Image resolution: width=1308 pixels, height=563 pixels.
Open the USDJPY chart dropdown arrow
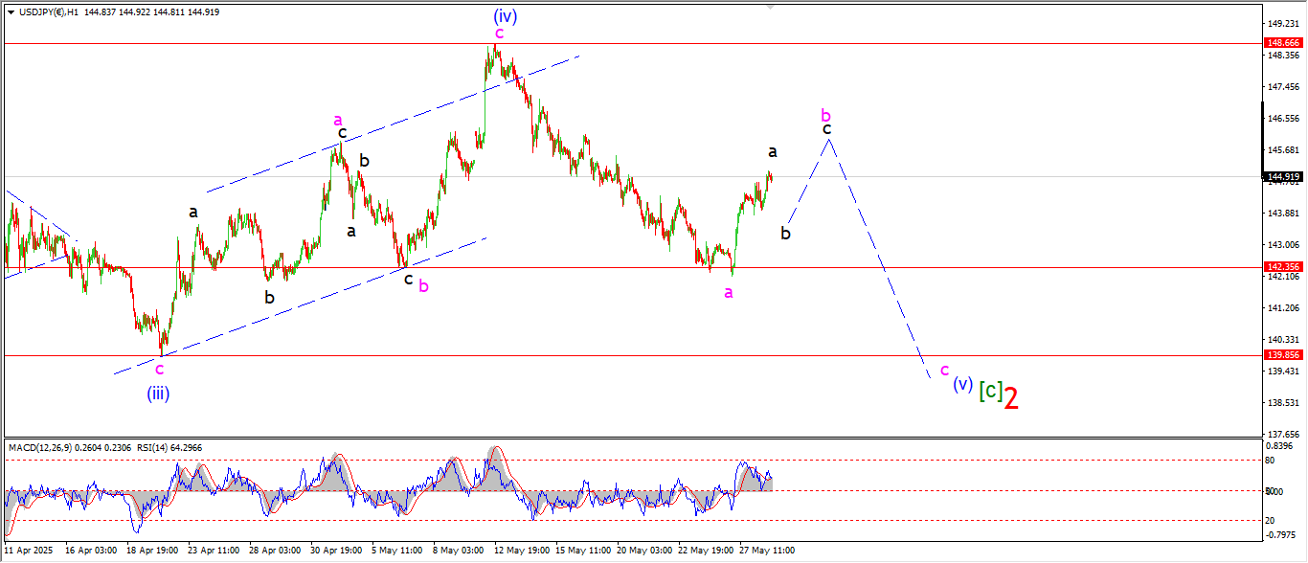click(x=11, y=12)
